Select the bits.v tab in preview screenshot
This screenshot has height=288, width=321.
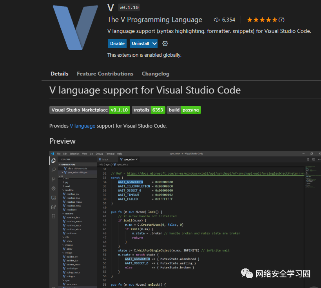[107, 159]
